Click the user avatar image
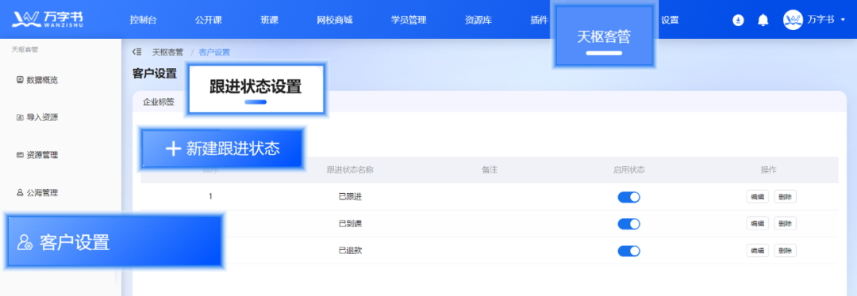Image resolution: width=857 pixels, height=296 pixels. point(793,20)
